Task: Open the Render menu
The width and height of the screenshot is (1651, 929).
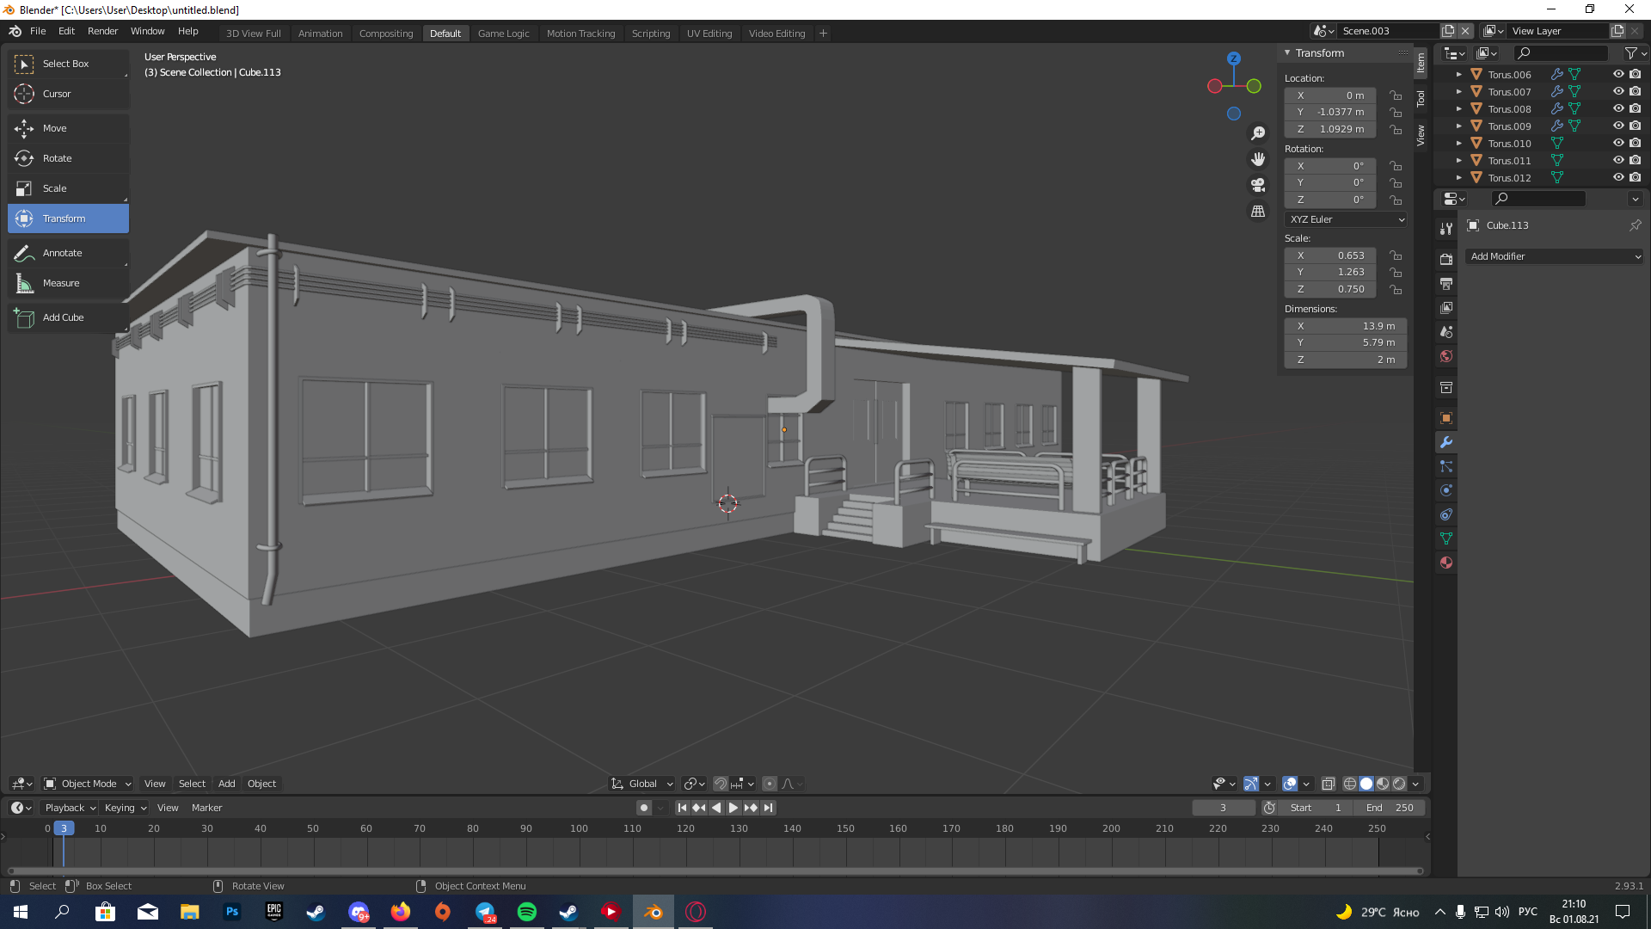Action: click(102, 31)
